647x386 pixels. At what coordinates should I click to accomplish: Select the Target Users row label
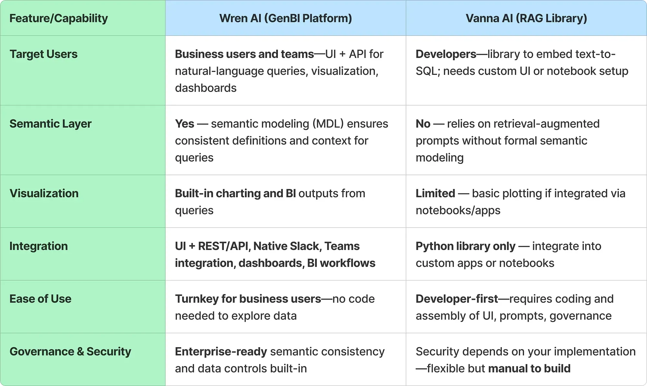click(x=43, y=54)
